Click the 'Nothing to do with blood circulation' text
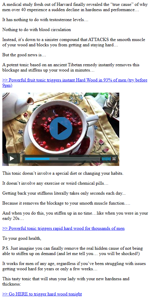Screen dimensions: 164x299 (x=37, y=30)
